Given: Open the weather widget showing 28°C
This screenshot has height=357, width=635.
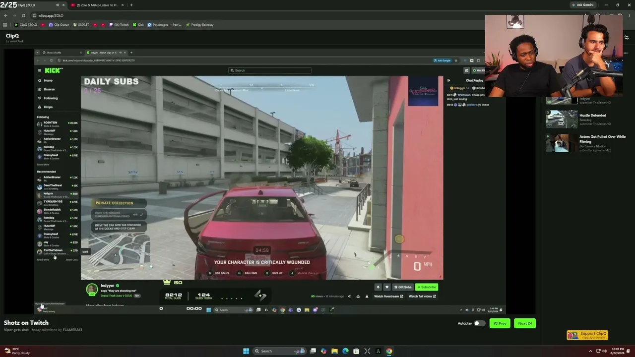Looking at the screenshot, I should coord(18,351).
